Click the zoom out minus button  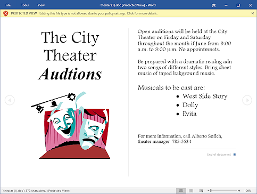pyautogui.click(x=209, y=191)
